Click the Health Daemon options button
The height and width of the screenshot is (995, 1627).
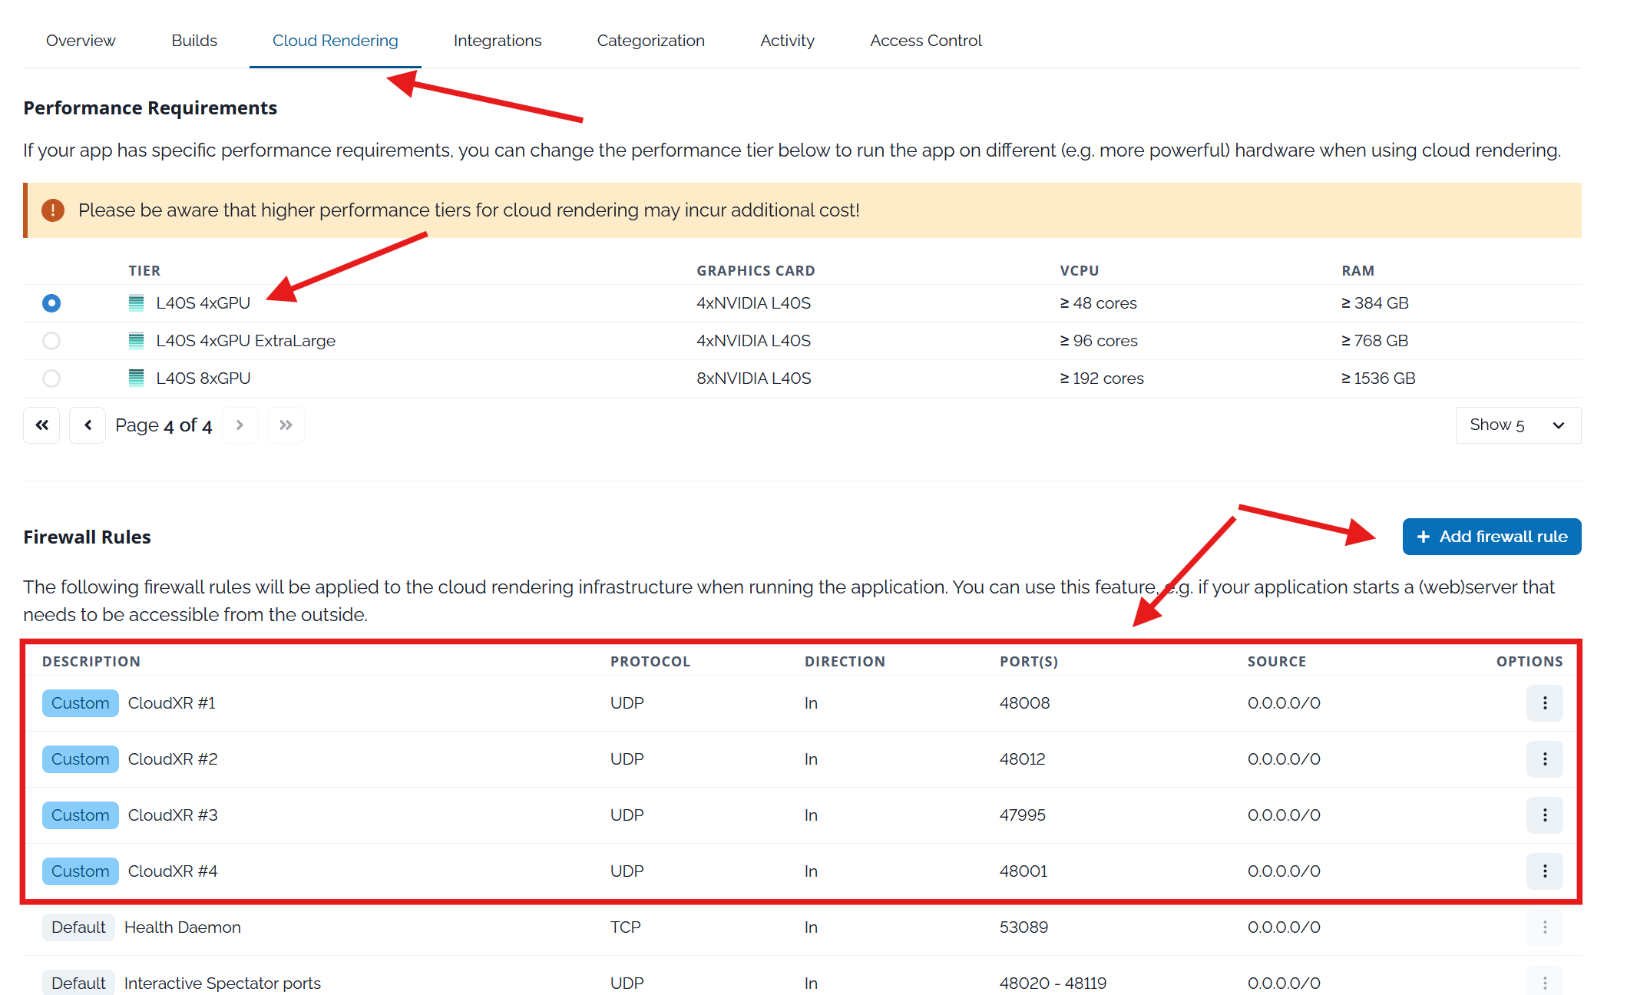coord(1544,927)
